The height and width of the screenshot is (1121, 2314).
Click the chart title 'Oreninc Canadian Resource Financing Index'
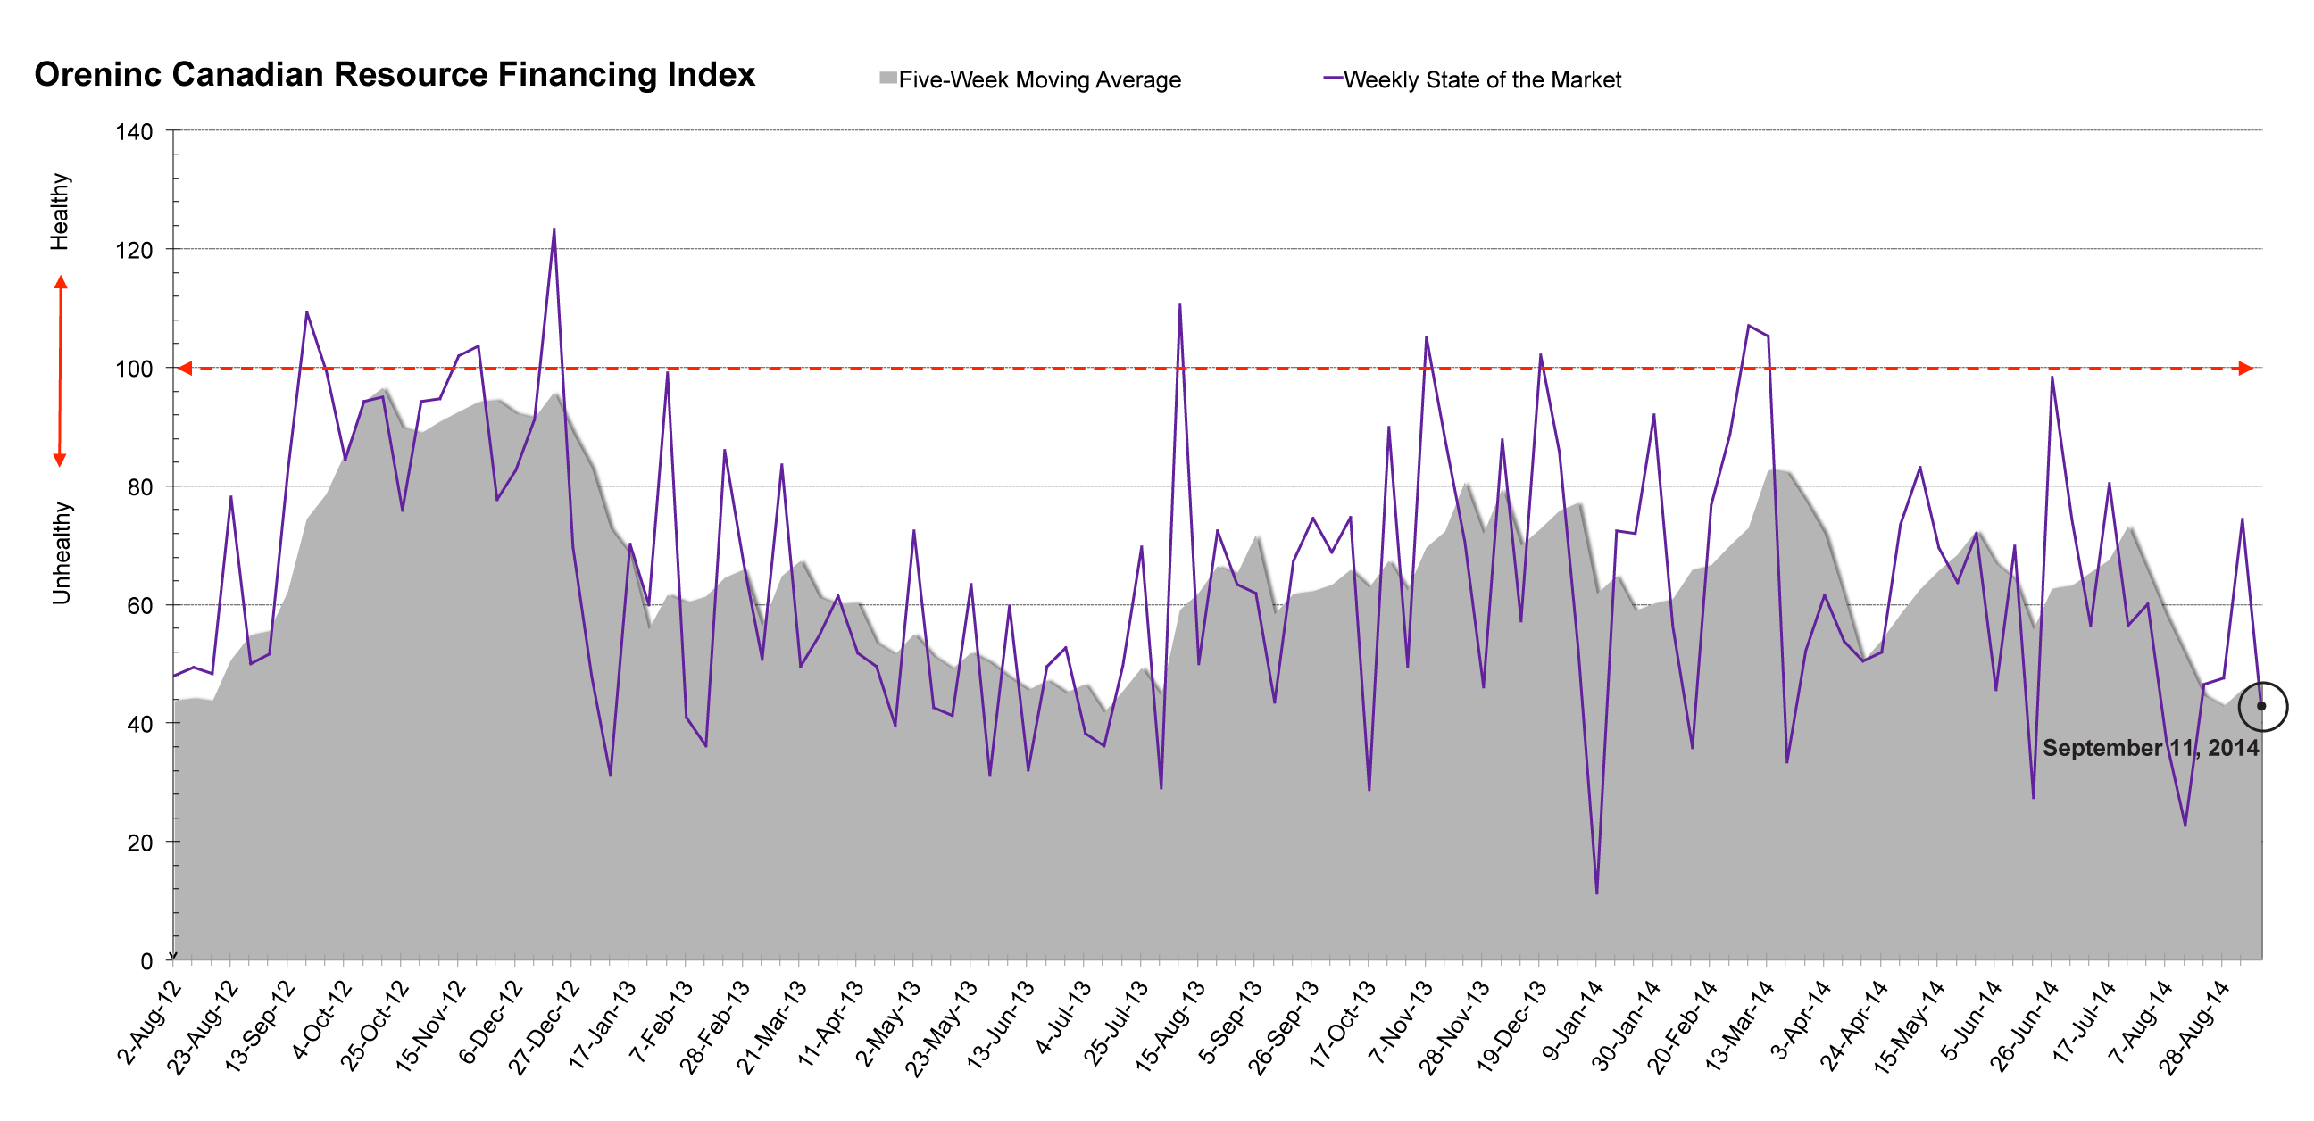tap(395, 75)
